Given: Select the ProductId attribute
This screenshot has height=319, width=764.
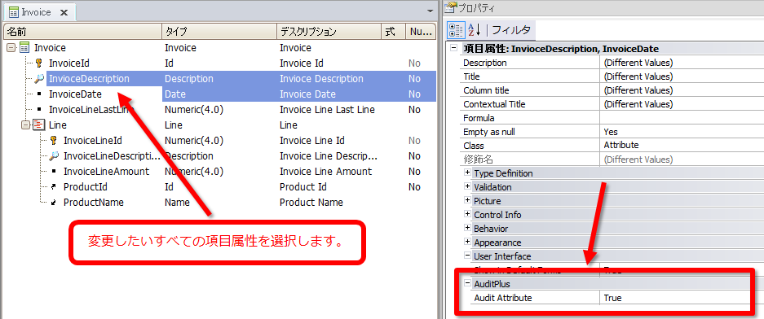Looking at the screenshot, I should click(86, 187).
